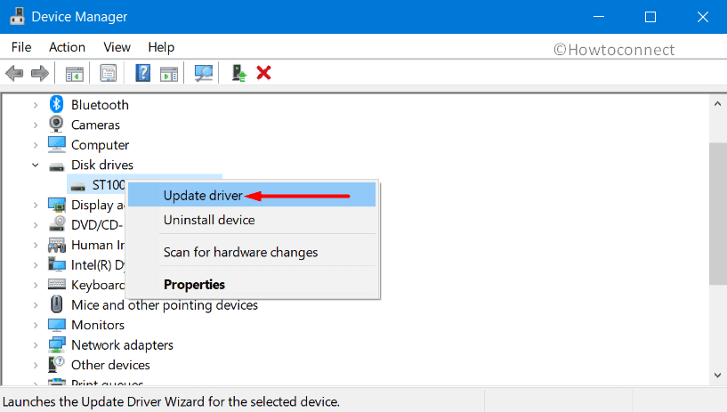Expand the Mice and other pointing devices node
This screenshot has width=727, height=412.
pos(36,305)
